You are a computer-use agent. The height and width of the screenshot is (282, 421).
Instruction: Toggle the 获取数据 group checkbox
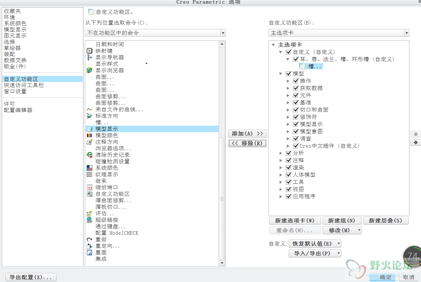[295, 88]
